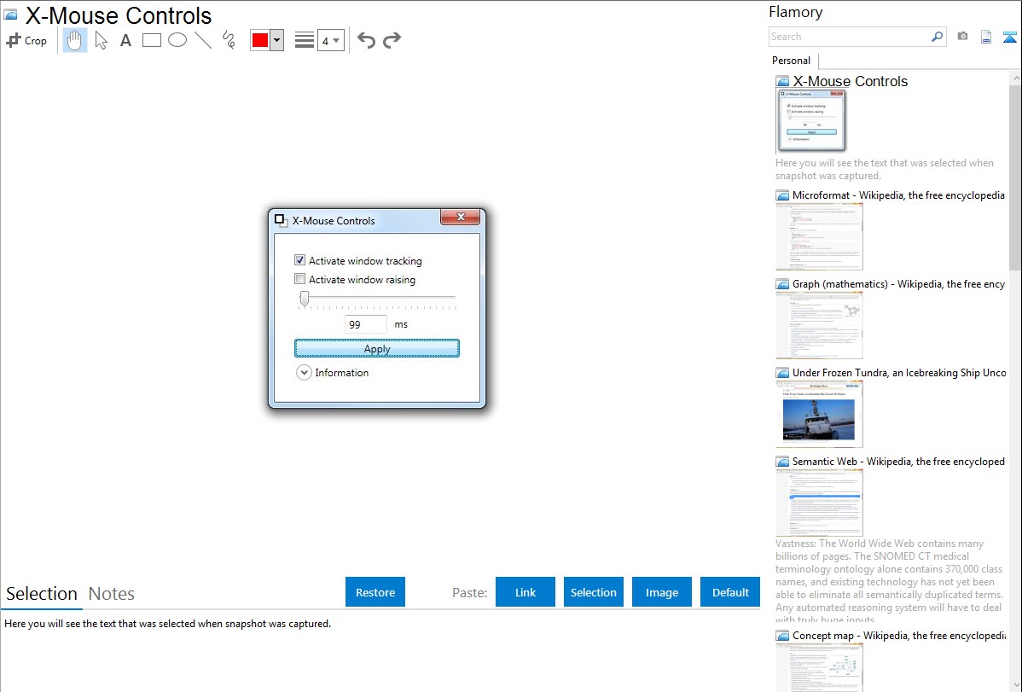The width and height of the screenshot is (1022, 692).
Task: Open the Selection tab
Action: (42, 594)
